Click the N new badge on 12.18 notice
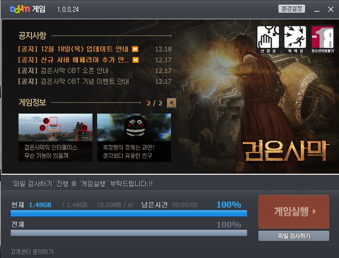This screenshot has height=258, width=339. [135, 49]
